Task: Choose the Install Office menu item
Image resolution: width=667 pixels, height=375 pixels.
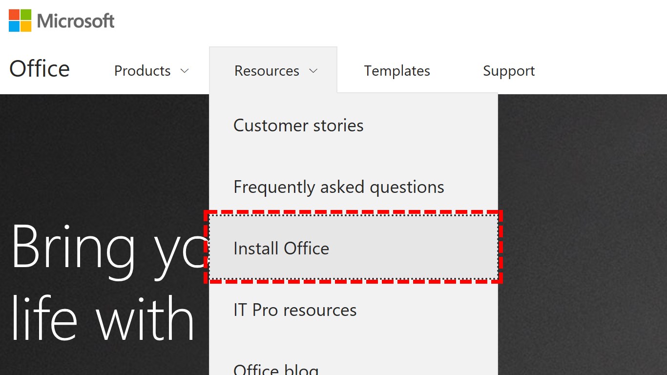Action: [281, 249]
